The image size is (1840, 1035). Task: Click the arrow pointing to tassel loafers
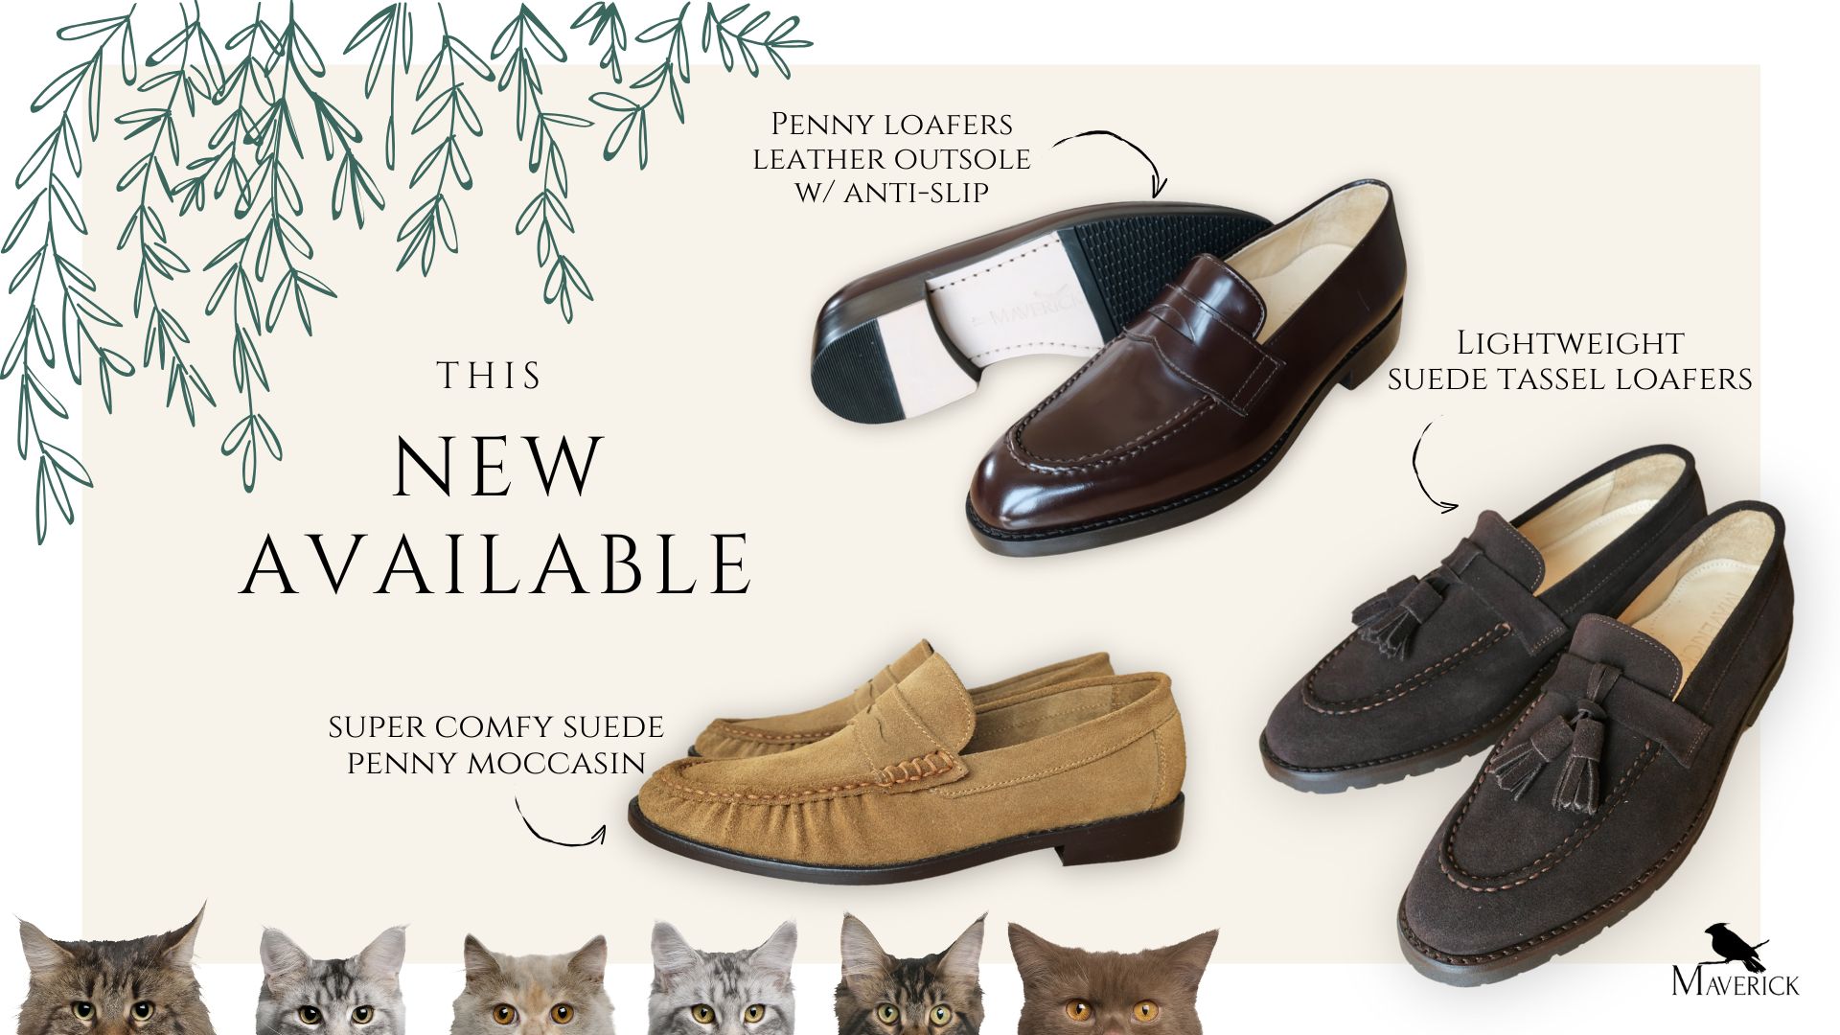(1432, 465)
